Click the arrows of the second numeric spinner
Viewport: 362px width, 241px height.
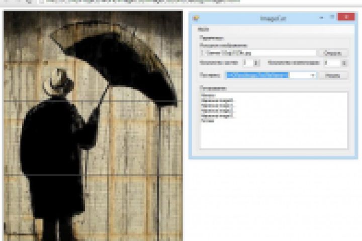[x=344, y=63]
